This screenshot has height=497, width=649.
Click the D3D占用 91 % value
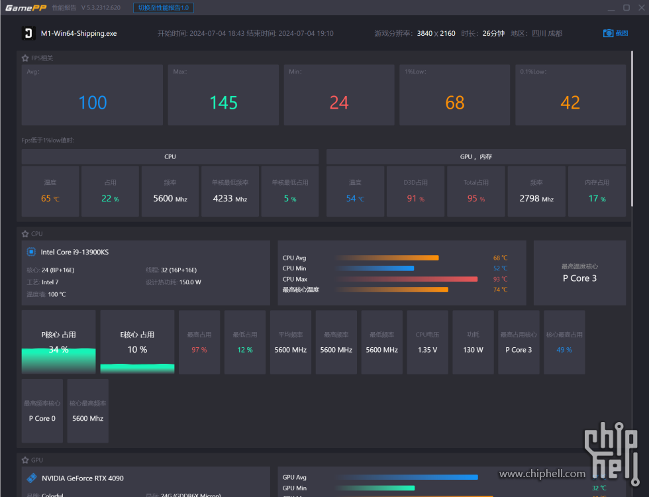[x=416, y=199]
